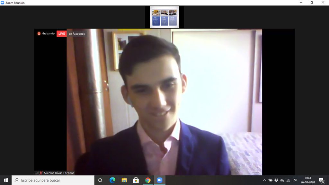Open the Dropbox tray icon

coord(276,180)
